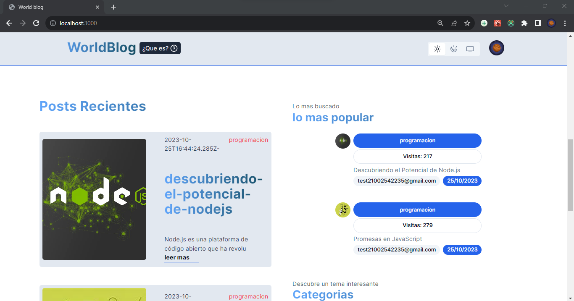Bookmark the page with the star icon
The height and width of the screenshot is (301, 574).
(467, 23)
